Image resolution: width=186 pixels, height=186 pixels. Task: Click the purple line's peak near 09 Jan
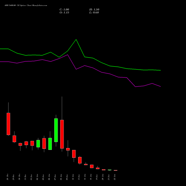[x=68, y=55]
